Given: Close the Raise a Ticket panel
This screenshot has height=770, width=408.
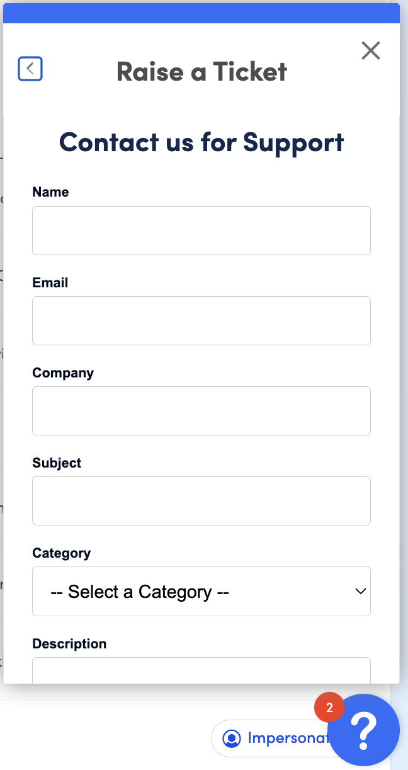Looking at the screenshot, I should pyautogui.click(x=371, y=50).
